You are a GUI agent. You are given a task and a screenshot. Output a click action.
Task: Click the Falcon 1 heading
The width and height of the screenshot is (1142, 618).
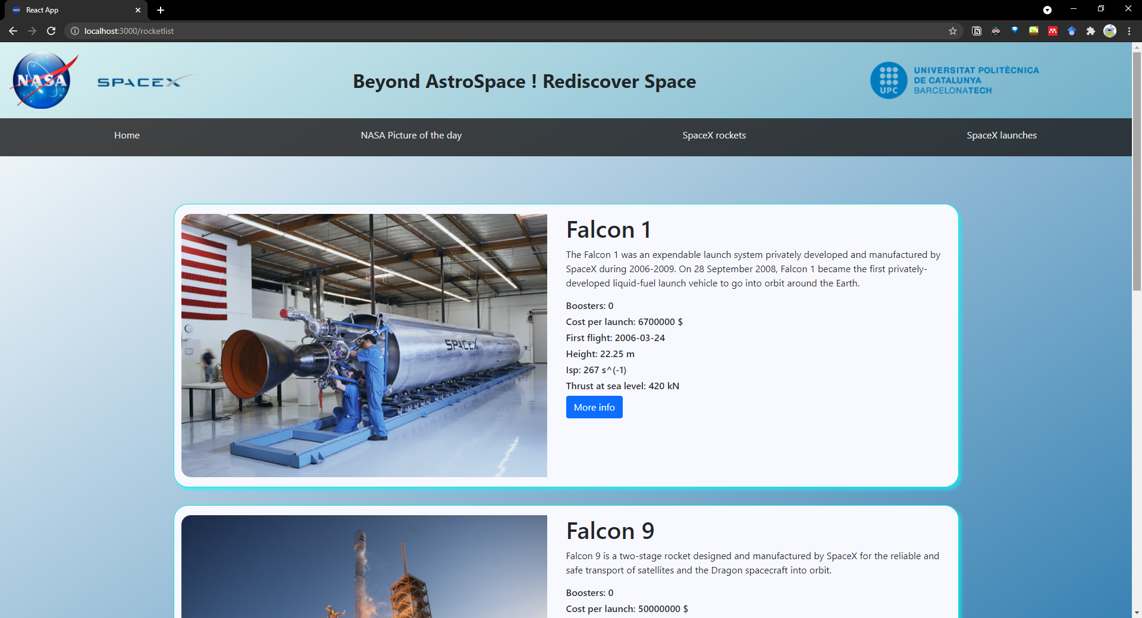tap(608, 230)
